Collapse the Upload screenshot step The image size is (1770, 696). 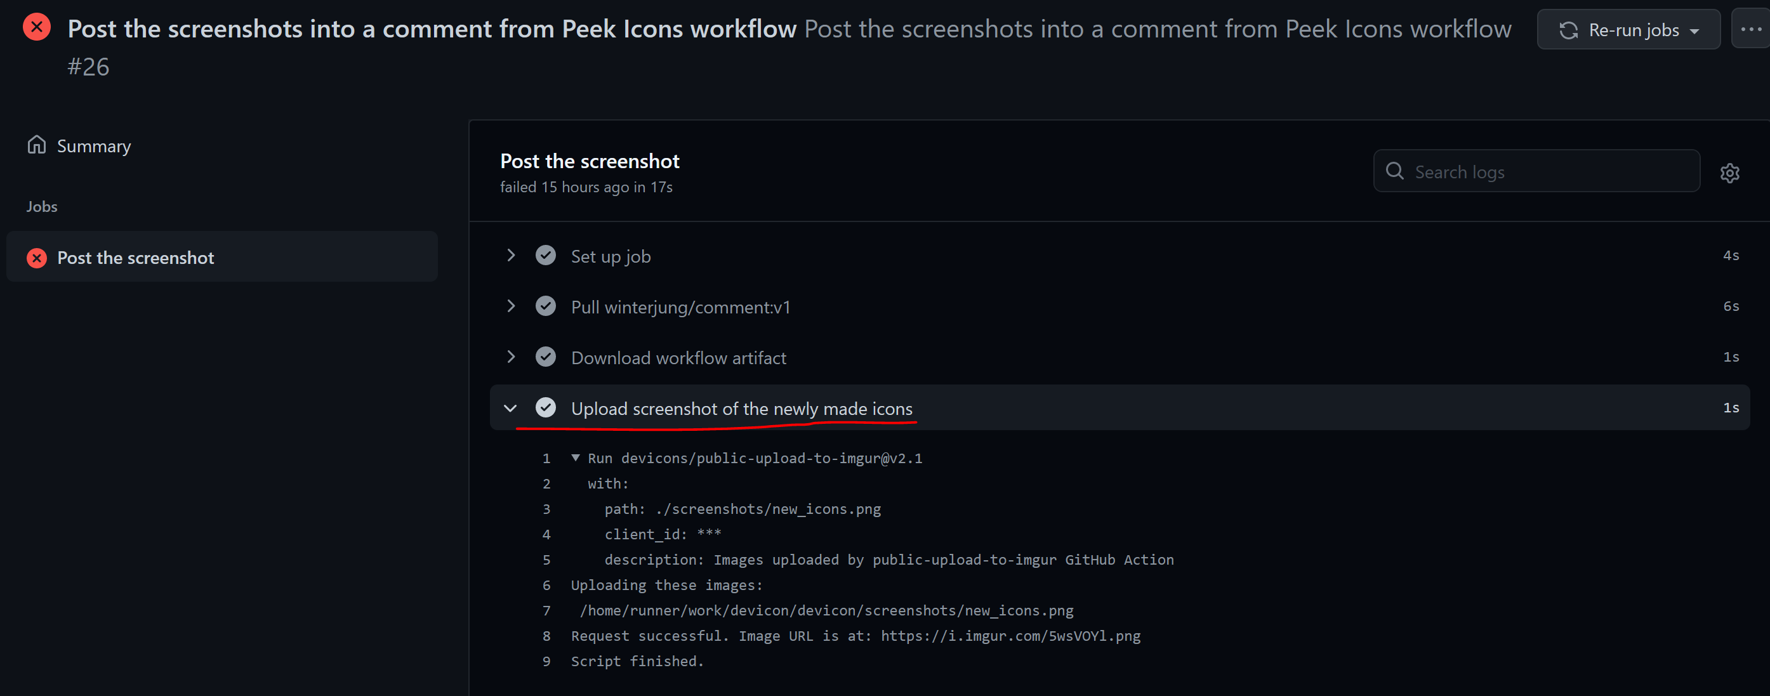(x=510, y=408)
